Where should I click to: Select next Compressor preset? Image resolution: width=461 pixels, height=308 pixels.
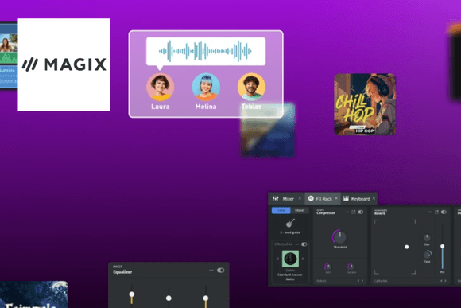point(362,281)
